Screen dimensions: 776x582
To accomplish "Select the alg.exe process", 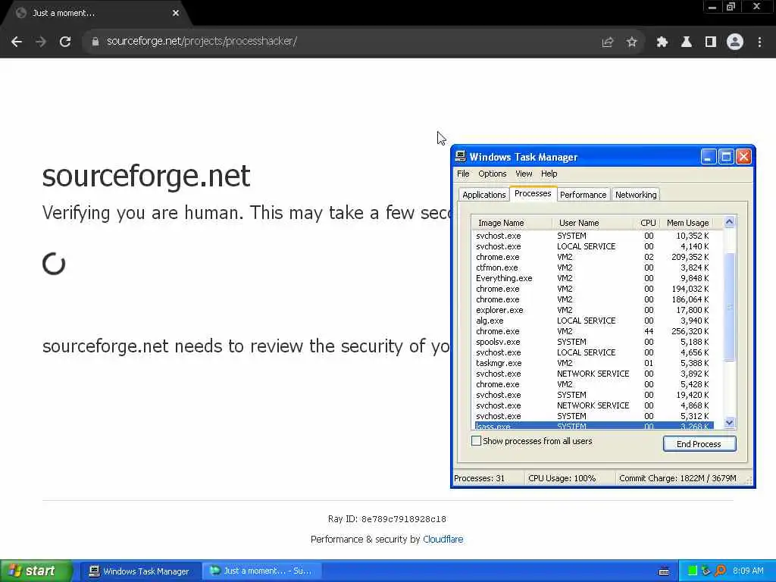I will tap(594, 321).
